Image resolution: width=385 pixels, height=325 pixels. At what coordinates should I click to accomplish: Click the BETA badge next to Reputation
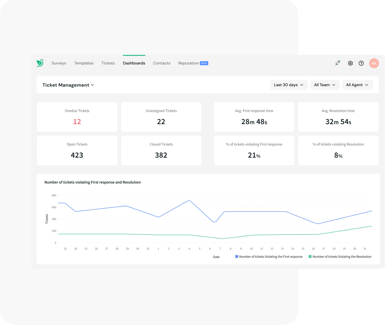point(204,63)
